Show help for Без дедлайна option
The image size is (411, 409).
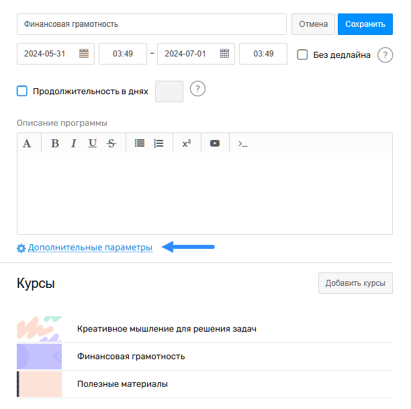pyautogui.click(x=385, y=55)
